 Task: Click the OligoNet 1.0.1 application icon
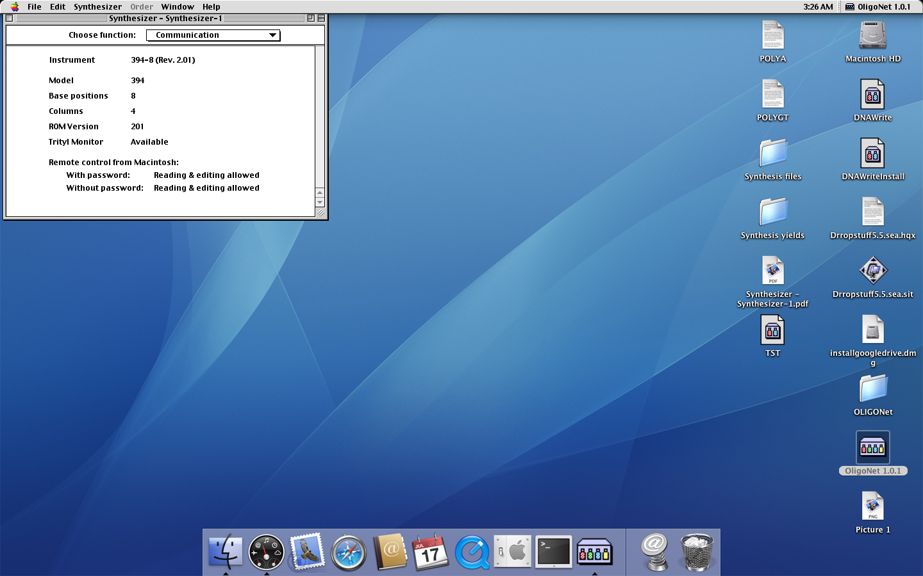click(x=872, y=447)
